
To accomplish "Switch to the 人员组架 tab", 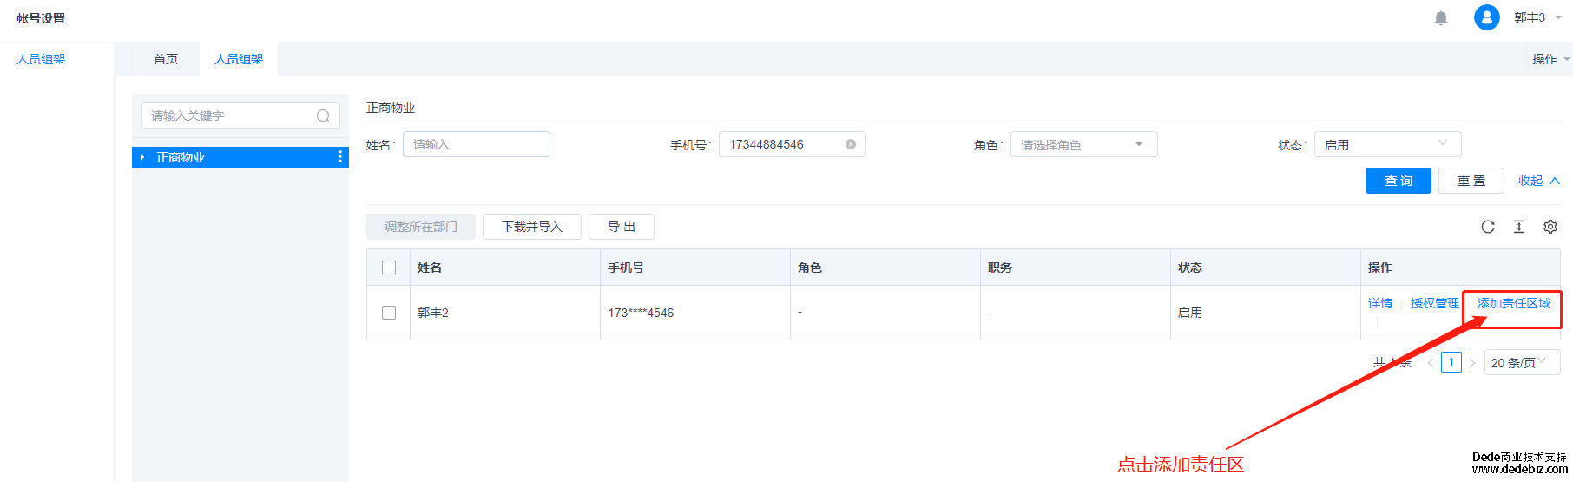I will (239, 59).
